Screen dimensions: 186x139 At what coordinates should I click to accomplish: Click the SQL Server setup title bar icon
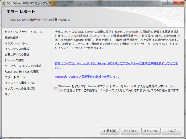click(x=4, y=3)
